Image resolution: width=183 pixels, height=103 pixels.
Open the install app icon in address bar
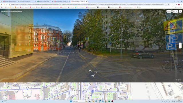coord(166,5)
